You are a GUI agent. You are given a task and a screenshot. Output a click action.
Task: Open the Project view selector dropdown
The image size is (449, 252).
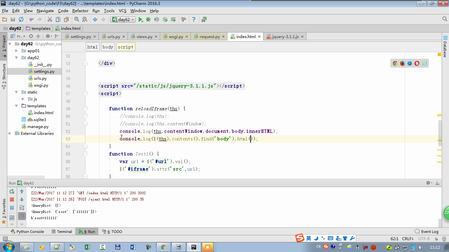[18, 36]
